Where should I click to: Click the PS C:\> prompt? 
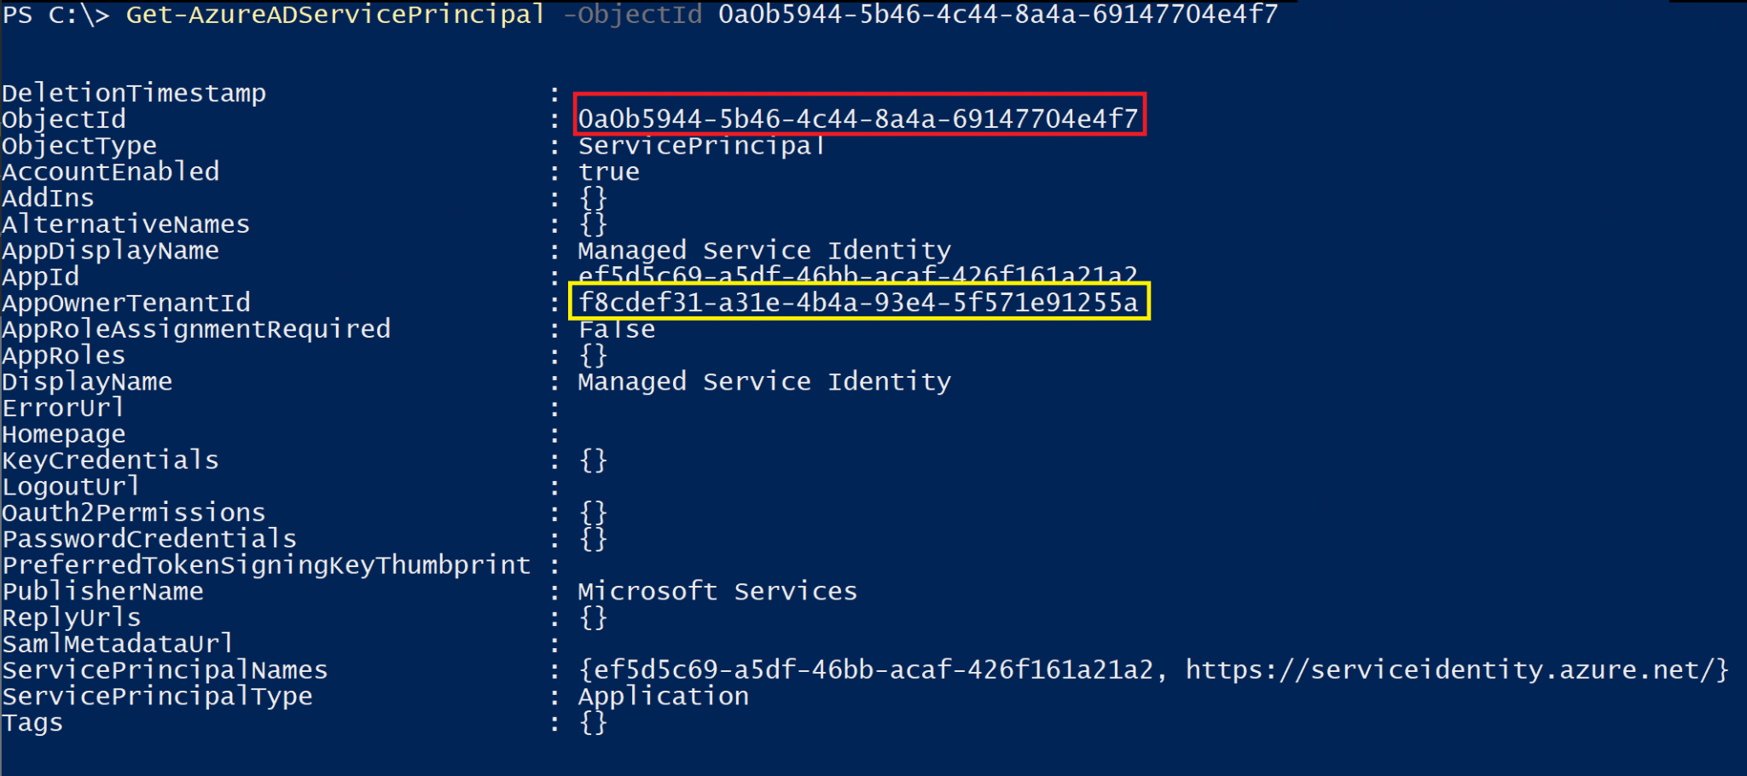pyautogui.click(x=56, y=14)
